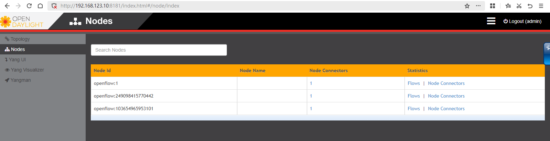Click the Search Nodes field
The height and width of the screenshot is (141, 550).
[159, 50]
